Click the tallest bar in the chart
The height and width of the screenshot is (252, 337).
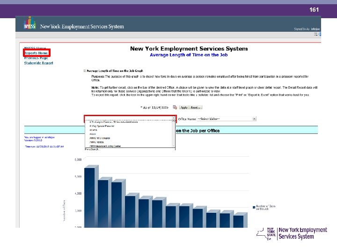click(89, 198)
